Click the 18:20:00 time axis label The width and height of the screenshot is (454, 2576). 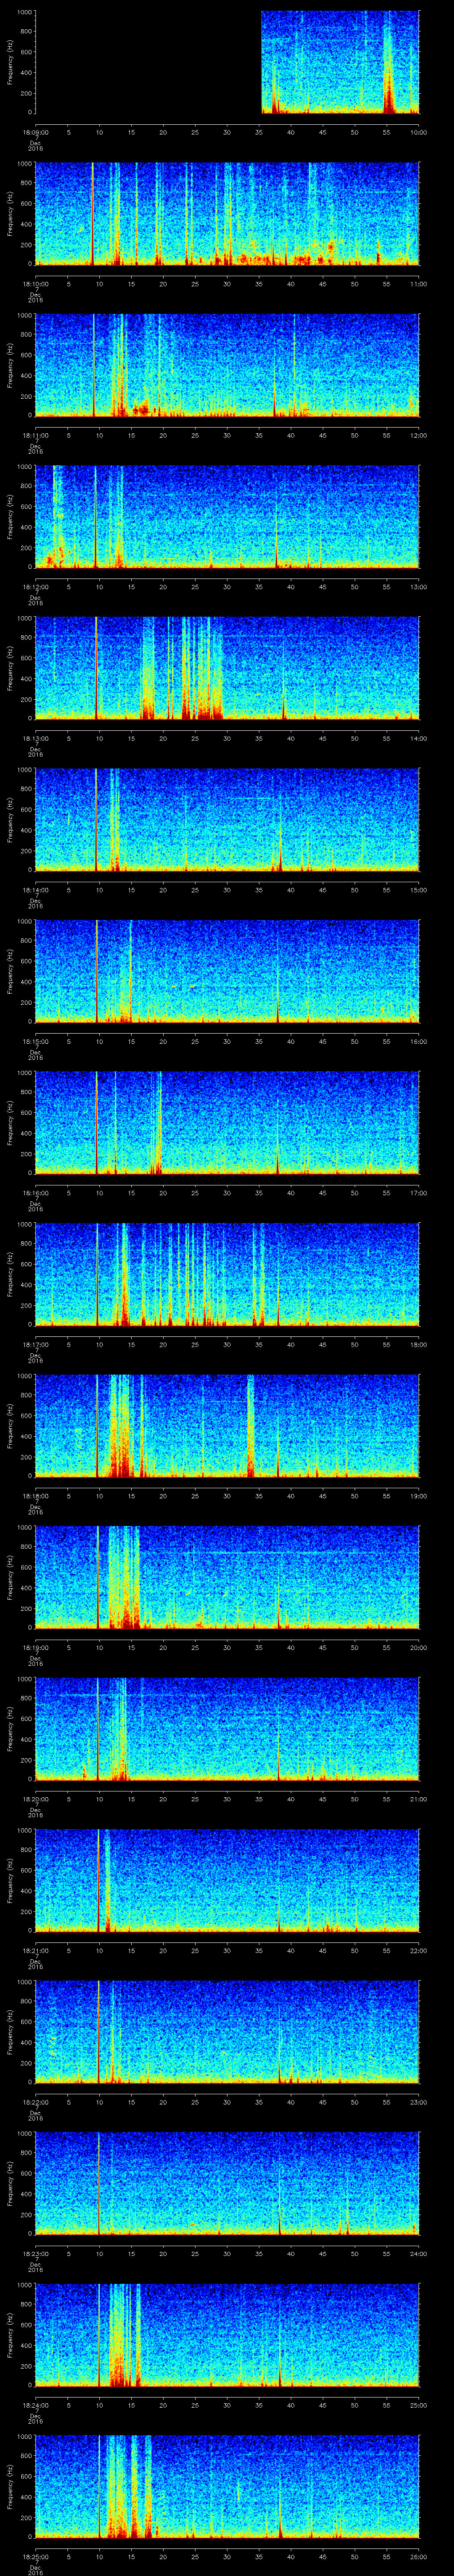coord(35,1799)
